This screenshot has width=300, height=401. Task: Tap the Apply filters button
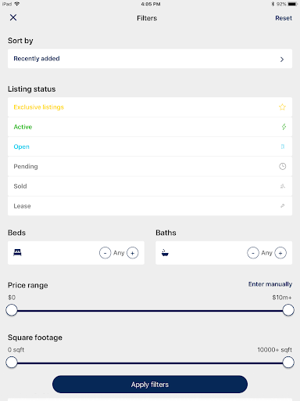(x=150, y=385)
